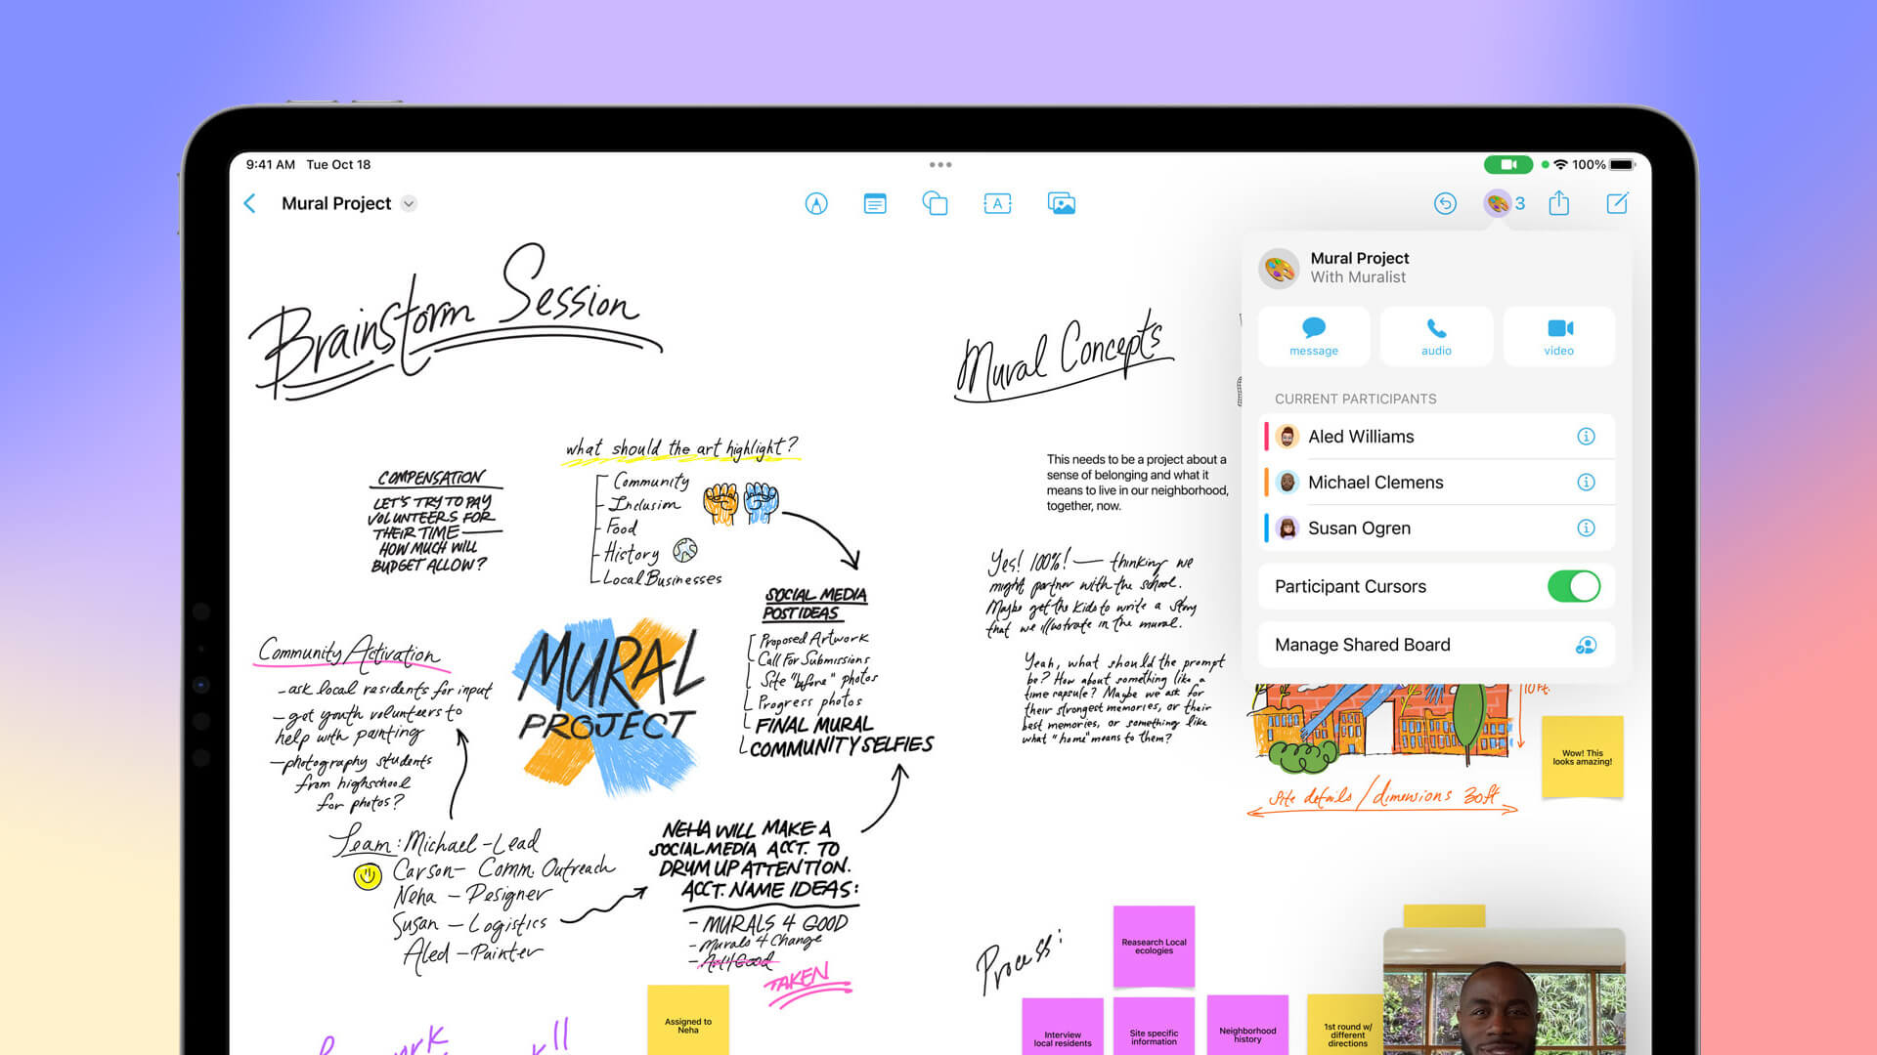Click the Manage Shared Board button
Screen dimensions: 1877x1055
coord(1435,644)
